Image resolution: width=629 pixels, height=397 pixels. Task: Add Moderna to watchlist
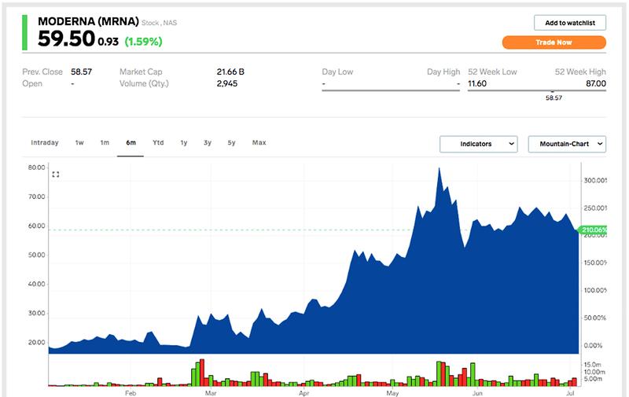point(569,23)
